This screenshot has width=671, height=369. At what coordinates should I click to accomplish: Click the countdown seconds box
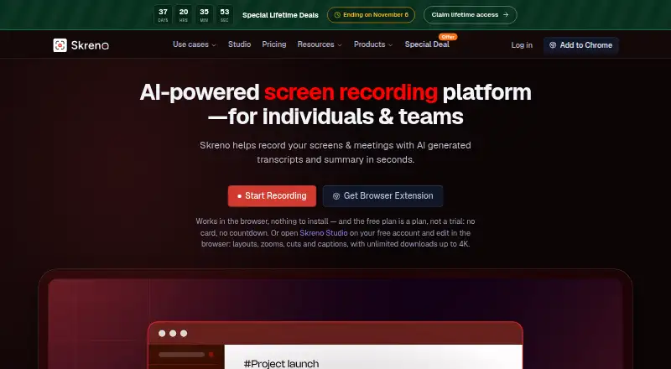tap(225, 15)
